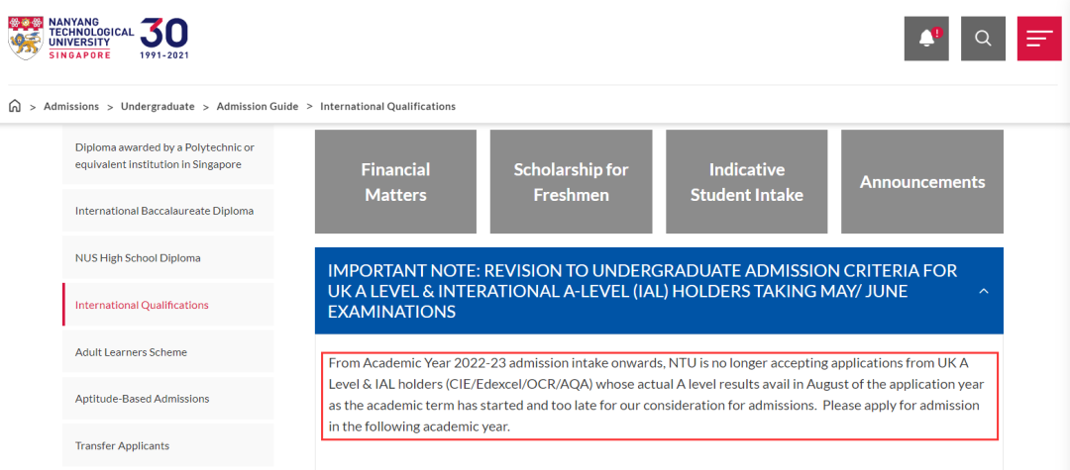1070x470 pixels.
Task: Open the notifications bell icon
Action: pyautogui.click(x=926, y=39)
